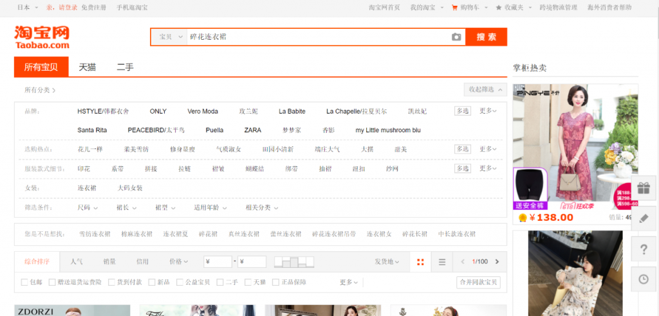Click the 所有分类 breadcrumb
Image resolution: width=659 pixels, height=316 pixels.
(40, 90)
